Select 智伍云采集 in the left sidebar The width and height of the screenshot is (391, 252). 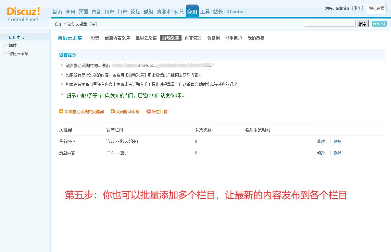(x=19, y=54)
